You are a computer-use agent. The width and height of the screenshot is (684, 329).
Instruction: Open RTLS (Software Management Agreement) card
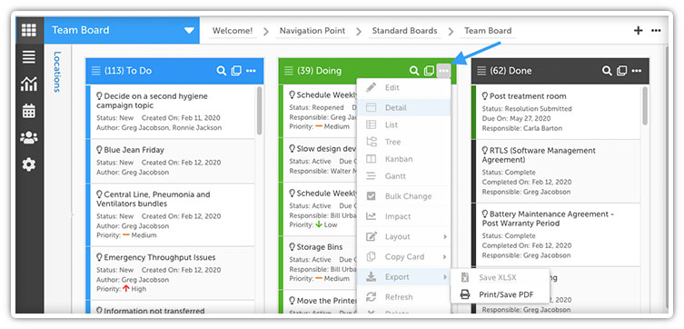(x=556, y=171)
